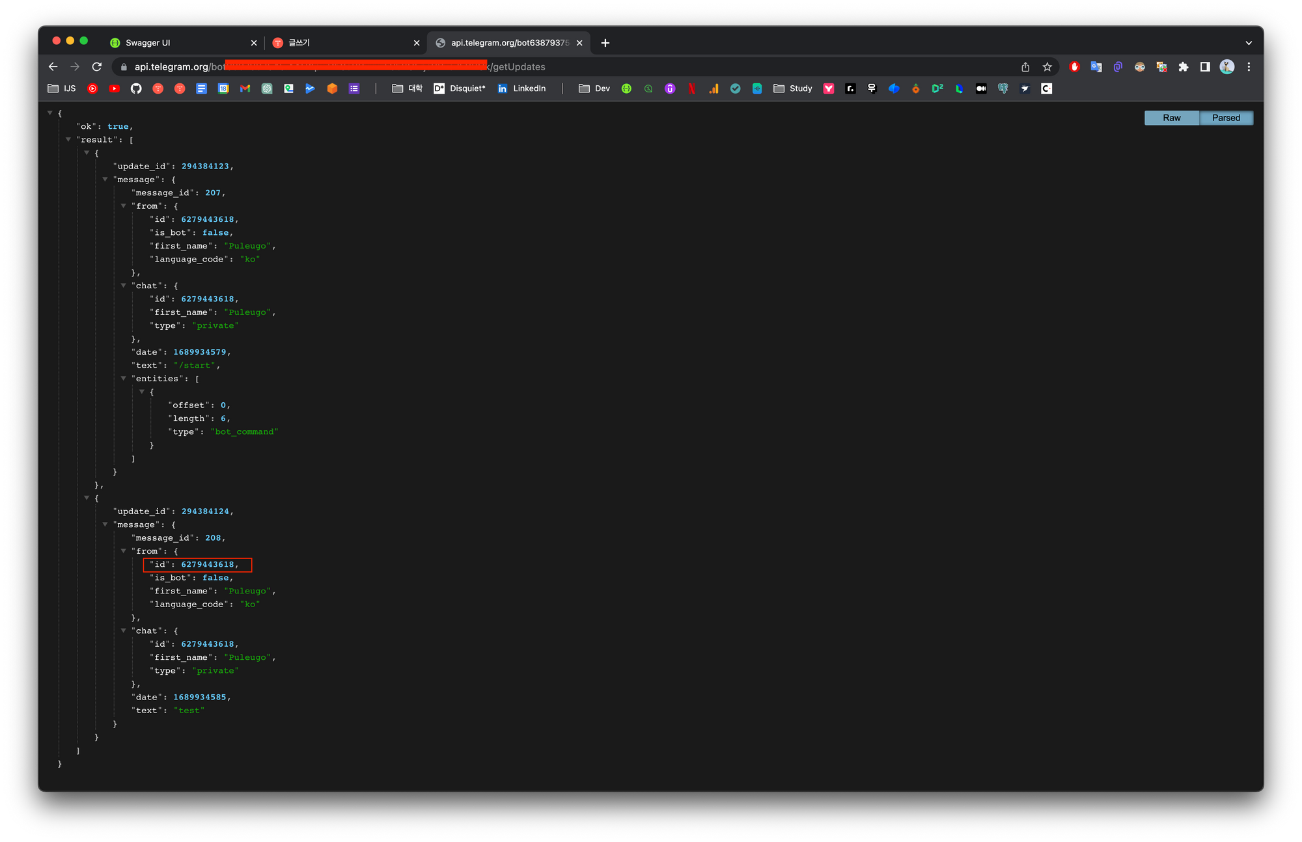Bookmark this page with star icon
Viewport: 1302px width, 842px height.
click(x=1047, y=67)
